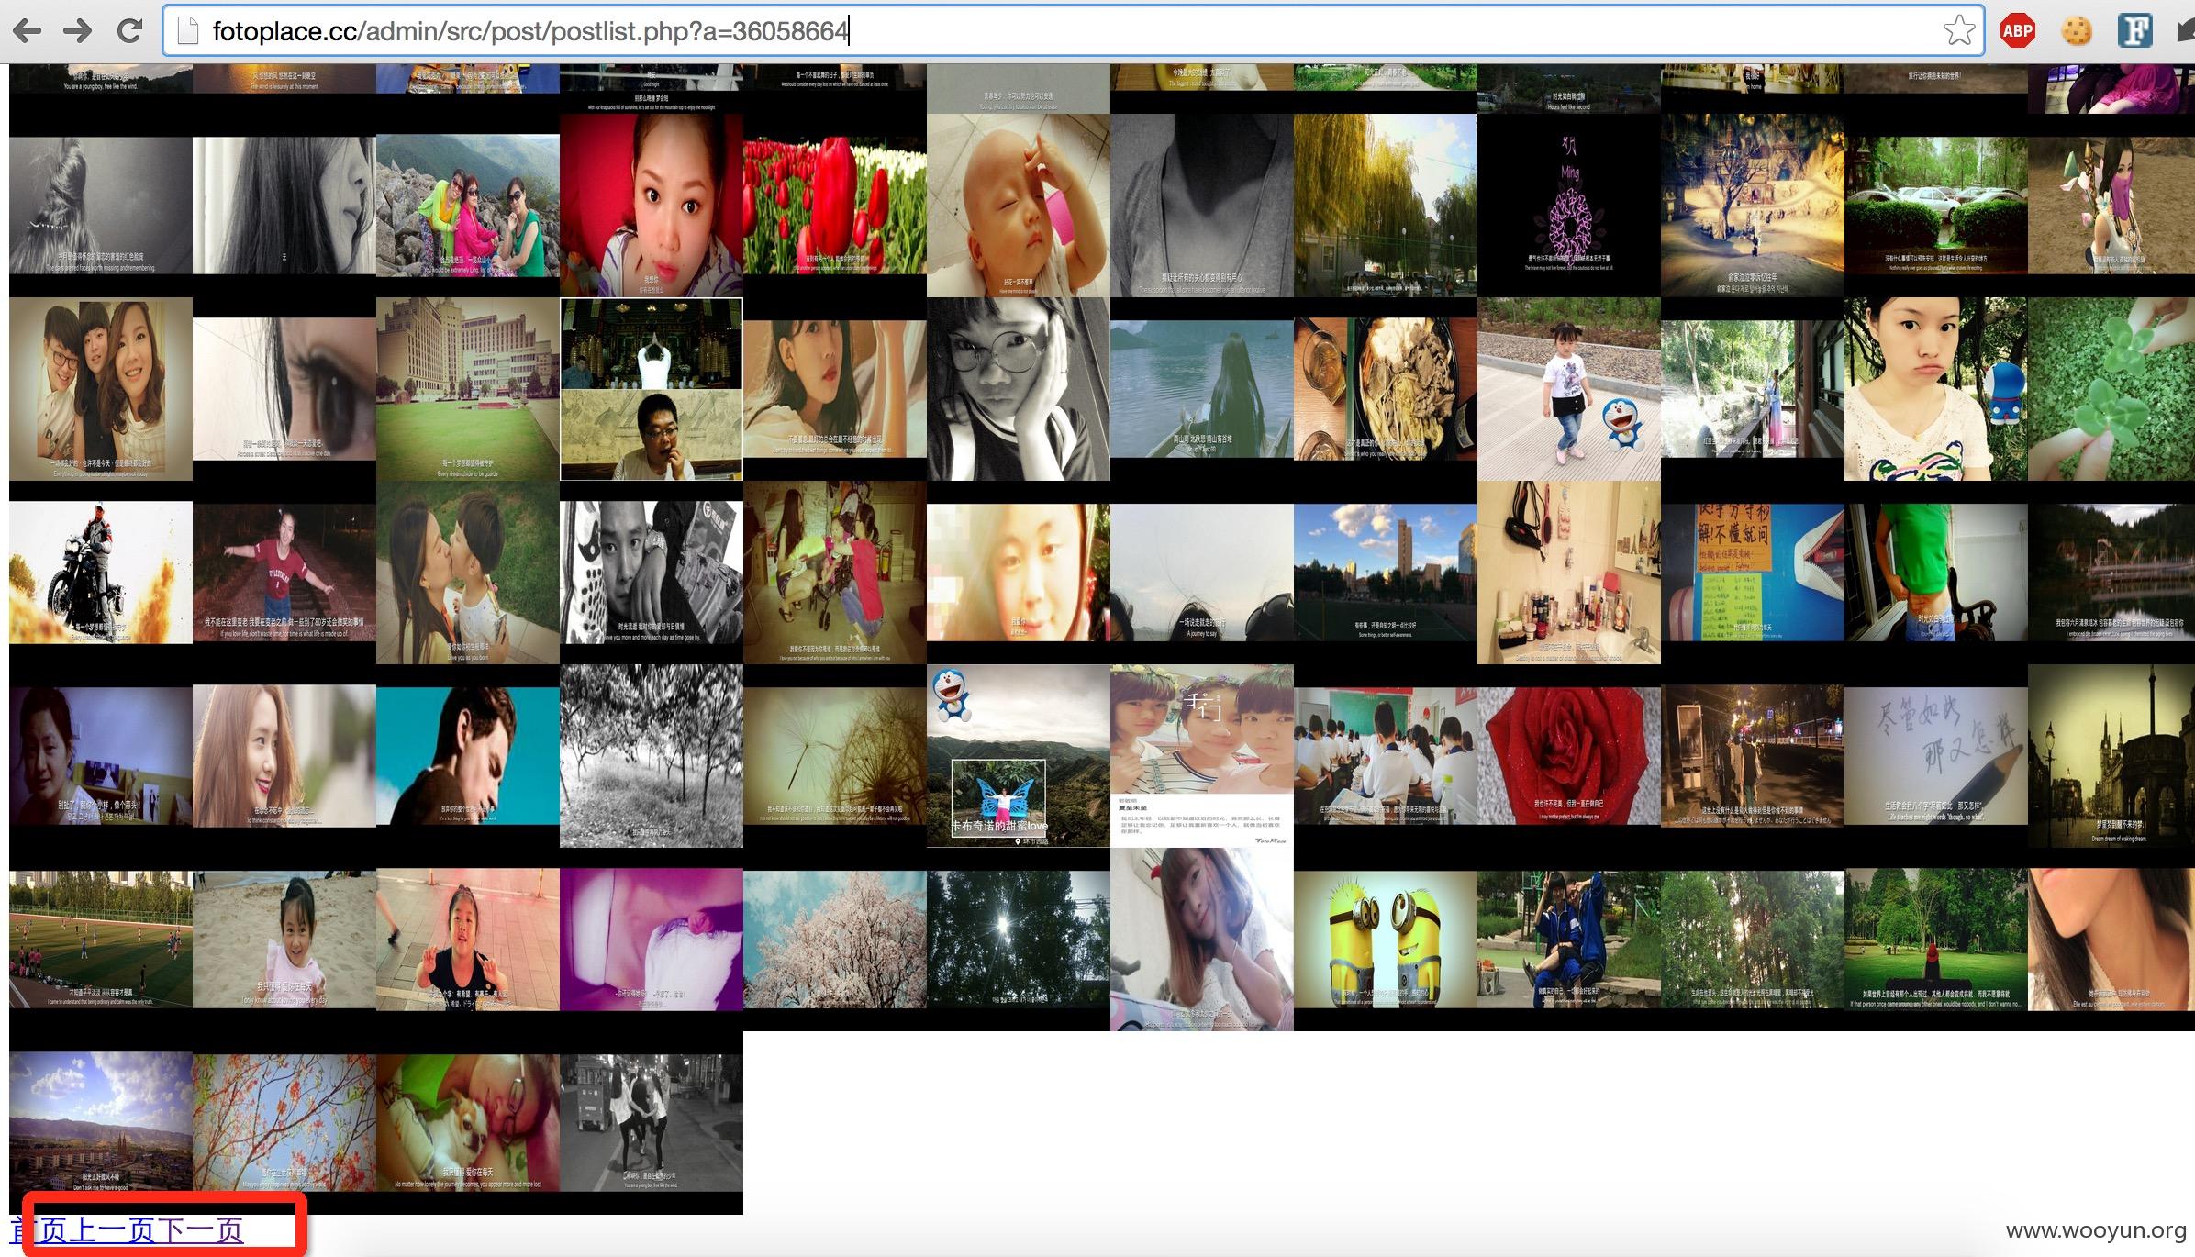Go back using the browser back arrow
This screenshot has width=2195, height=1257.
pyautogui.click(x=27, y=31)
